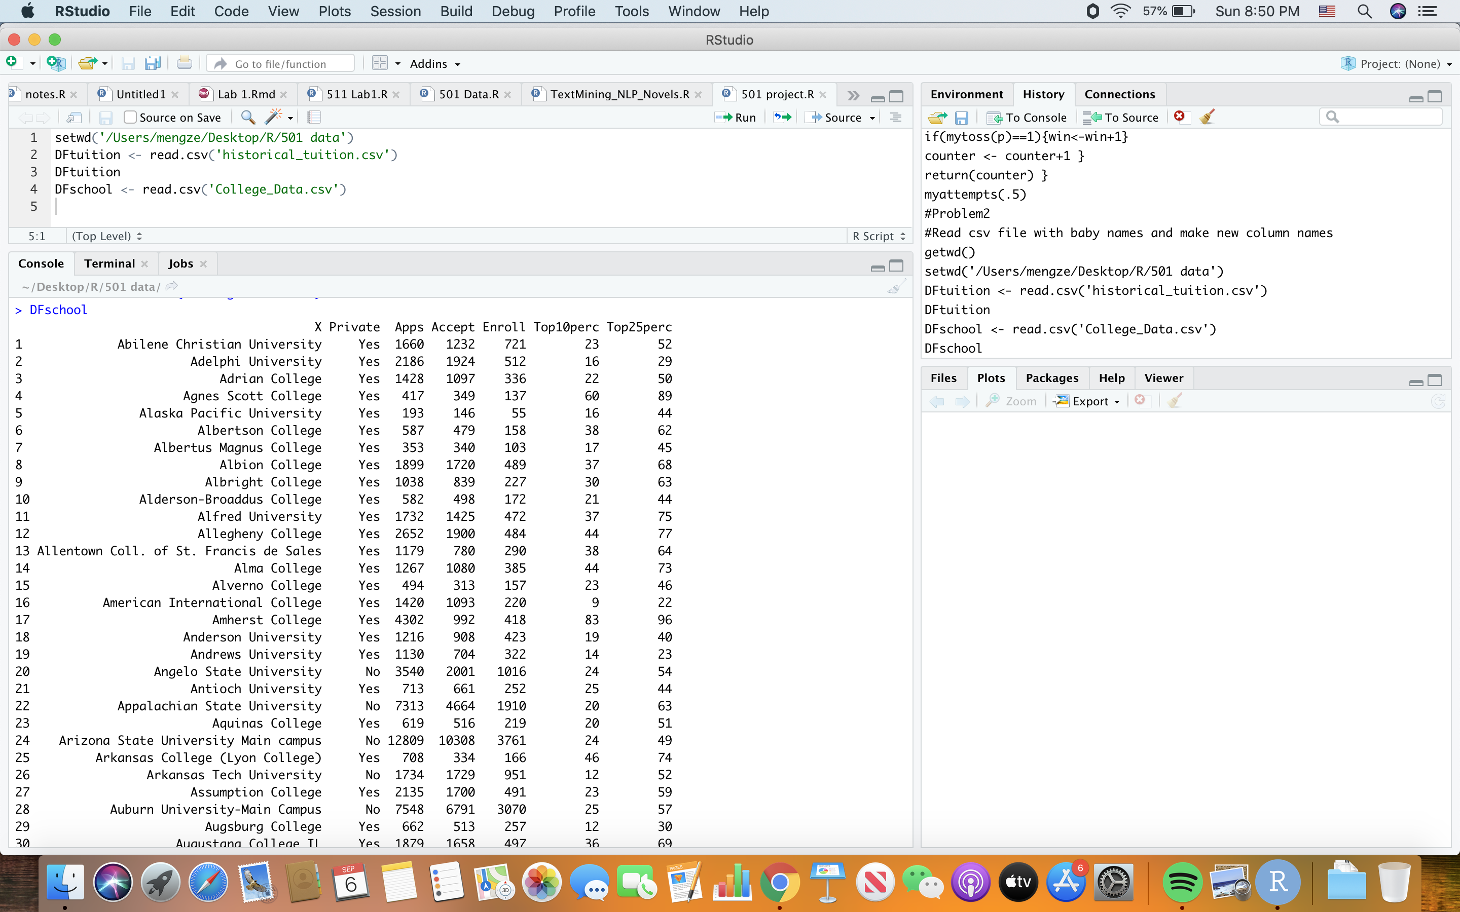Toggle the Source on Save checkbox
The height and width of the screenshot is (912, 1460).
click(130, 117)
